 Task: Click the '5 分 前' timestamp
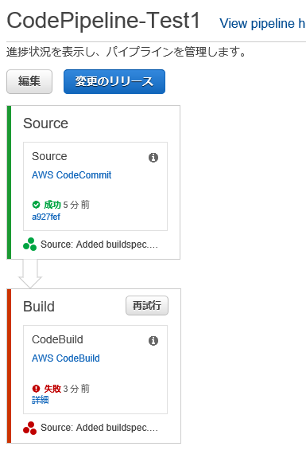point(76,205)
